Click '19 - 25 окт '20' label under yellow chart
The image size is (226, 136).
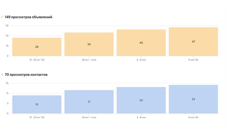click(x=37, y=60)
